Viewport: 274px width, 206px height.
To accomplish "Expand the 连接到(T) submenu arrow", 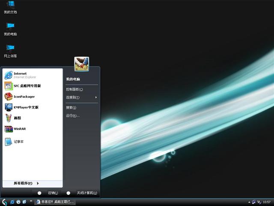I will tap(96, 97).
